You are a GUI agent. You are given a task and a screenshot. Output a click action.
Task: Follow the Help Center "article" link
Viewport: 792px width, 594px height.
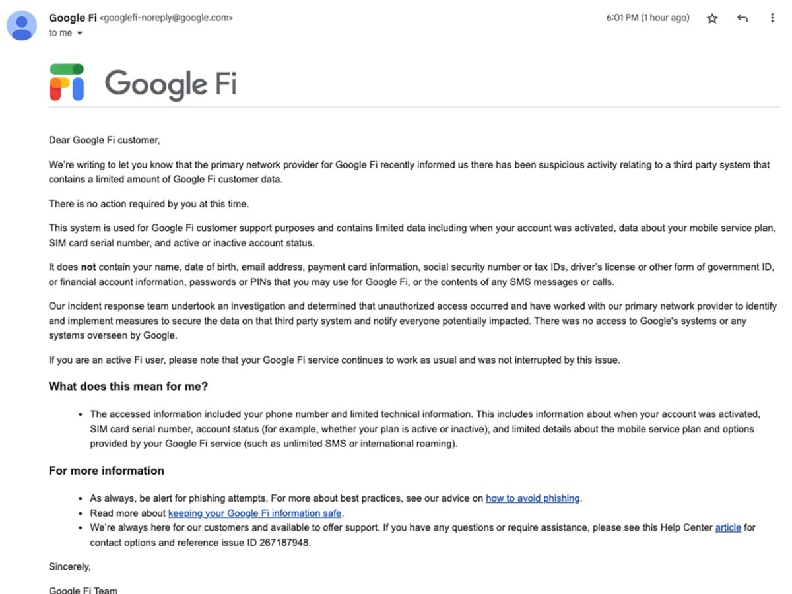[728, 527]
